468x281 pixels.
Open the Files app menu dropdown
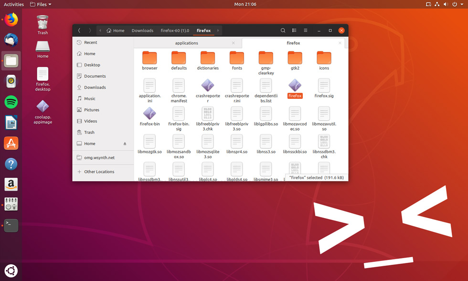click(41, 4)
